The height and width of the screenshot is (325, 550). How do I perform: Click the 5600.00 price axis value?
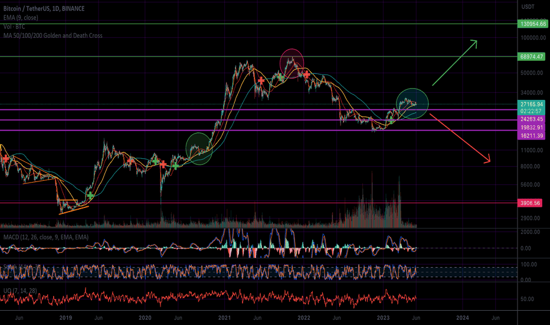[x=531, y=184]
